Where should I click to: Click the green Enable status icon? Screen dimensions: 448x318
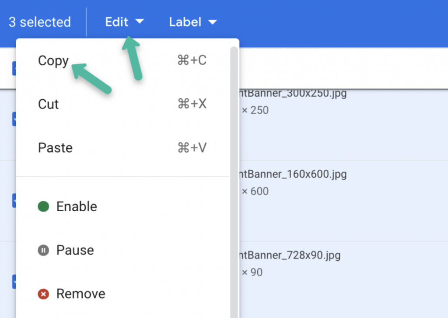(x=43, y=206)
